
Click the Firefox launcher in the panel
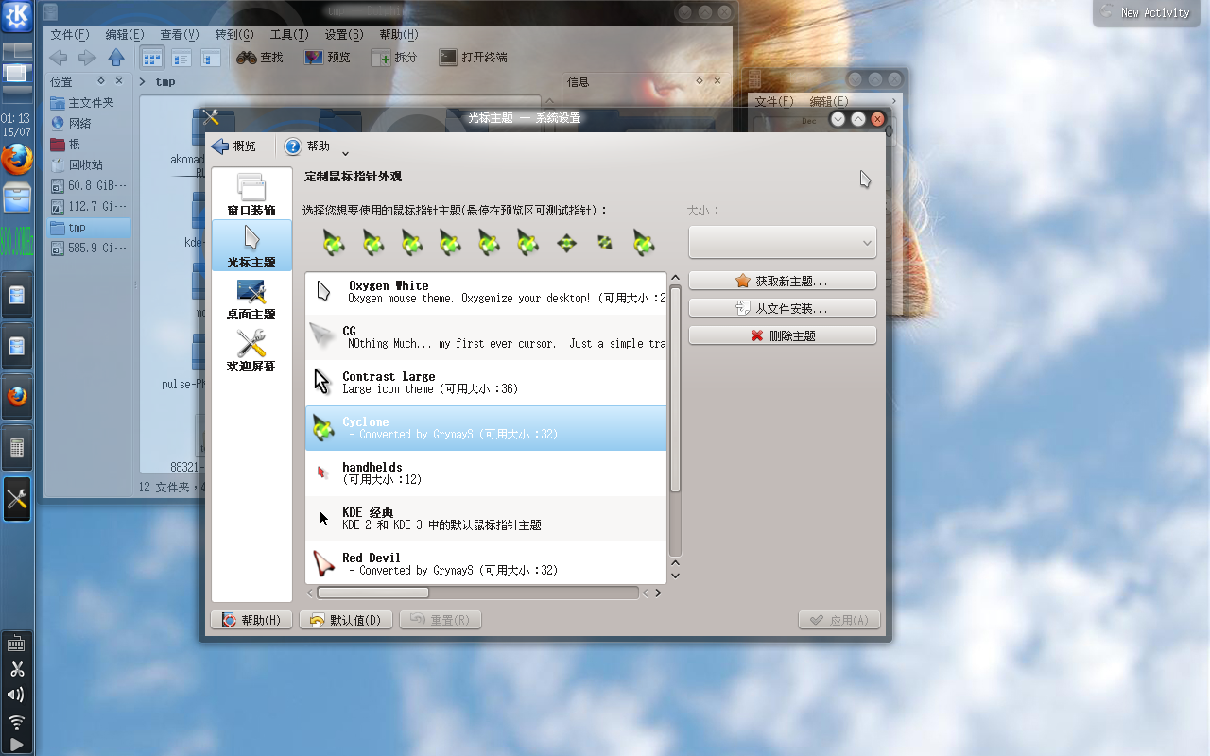(x=17, y=160)
